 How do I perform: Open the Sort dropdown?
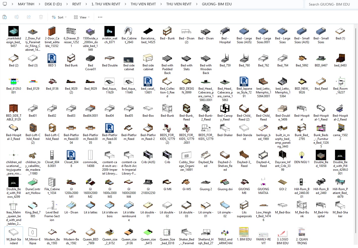coord(59,17)
